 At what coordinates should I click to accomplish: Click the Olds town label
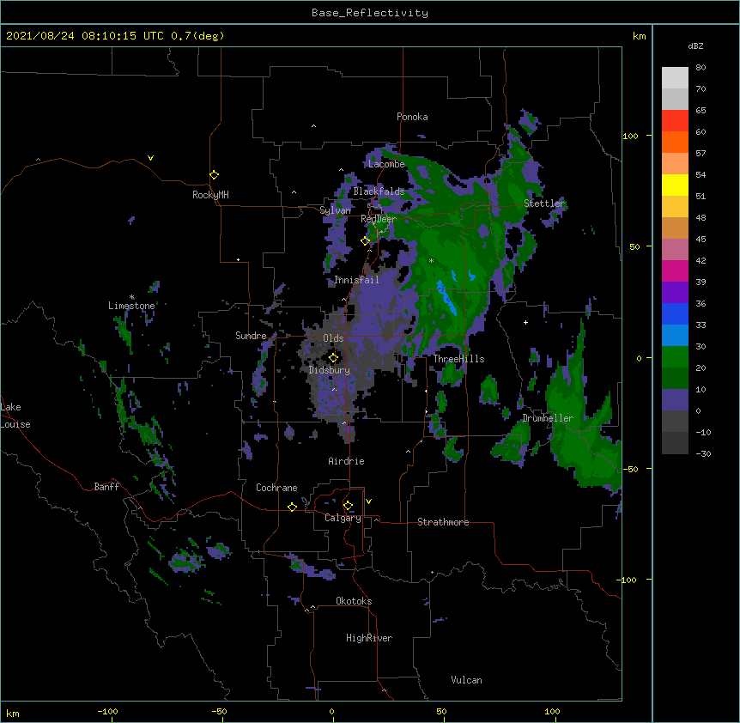point(333,338)
